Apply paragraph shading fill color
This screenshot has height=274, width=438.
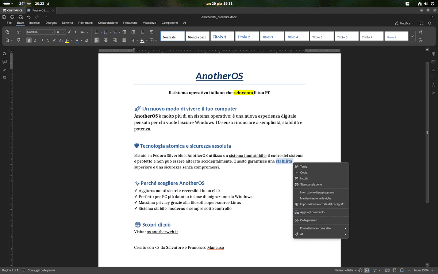coord(142,40)
